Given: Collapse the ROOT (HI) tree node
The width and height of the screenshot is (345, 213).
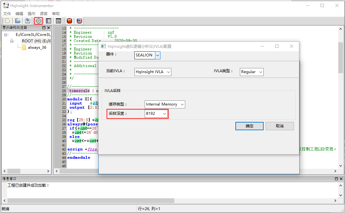Looking at the screenshot, I should [x=12, y=41].
